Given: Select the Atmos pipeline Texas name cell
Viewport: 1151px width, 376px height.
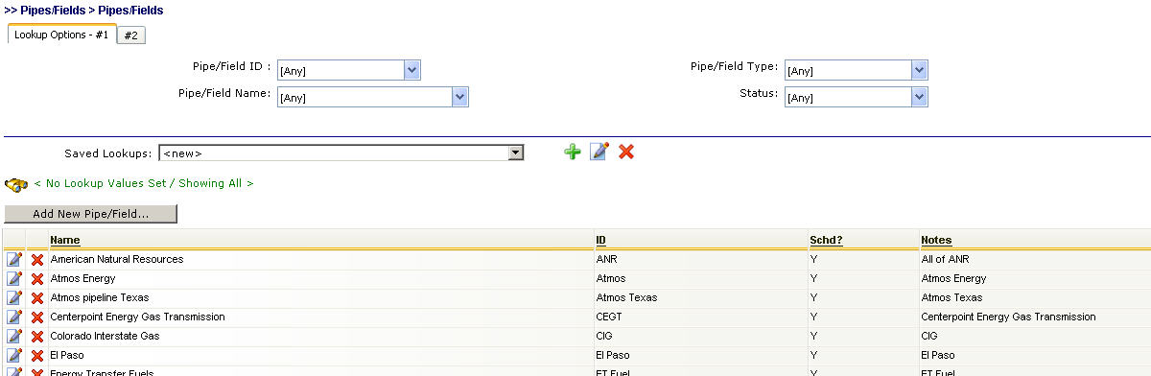Looking at the screenshot, I should 100,297.
